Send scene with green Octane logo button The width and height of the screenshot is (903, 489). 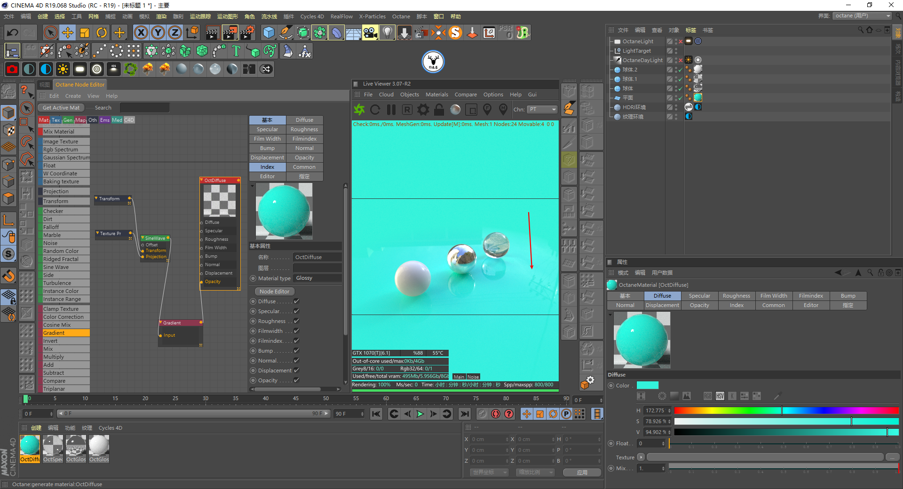[359, 110]
